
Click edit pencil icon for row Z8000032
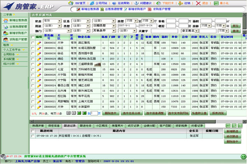point(39,42)
